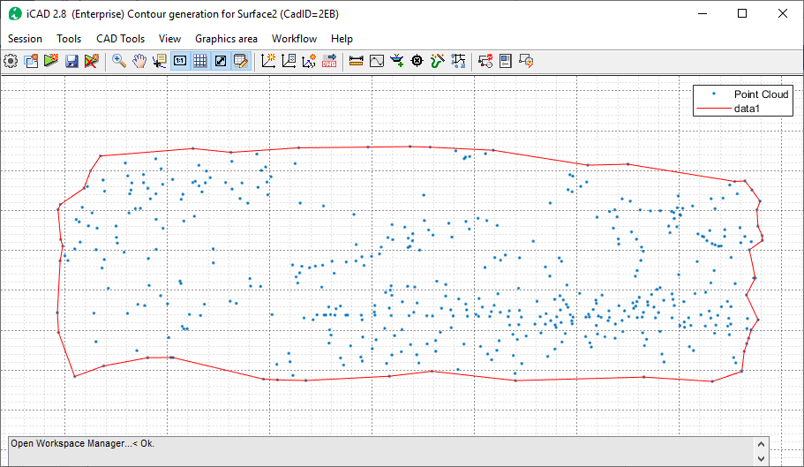Open the Session menu

[25, 39]
